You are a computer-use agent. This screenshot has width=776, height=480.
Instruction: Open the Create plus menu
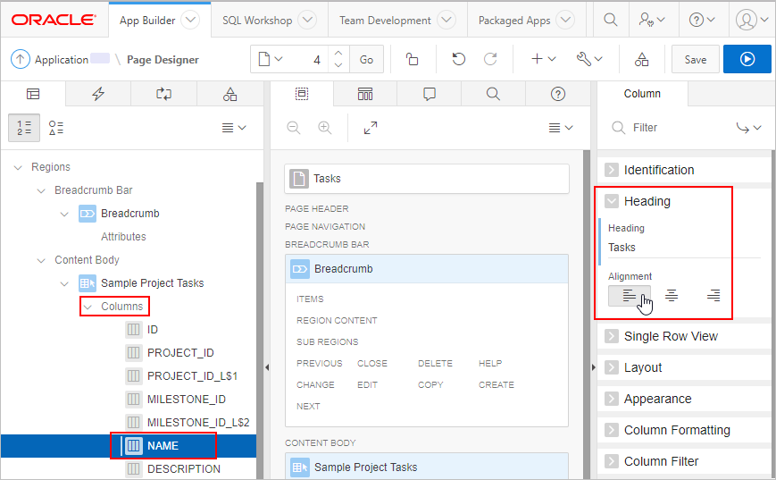[x=544, y=60]
